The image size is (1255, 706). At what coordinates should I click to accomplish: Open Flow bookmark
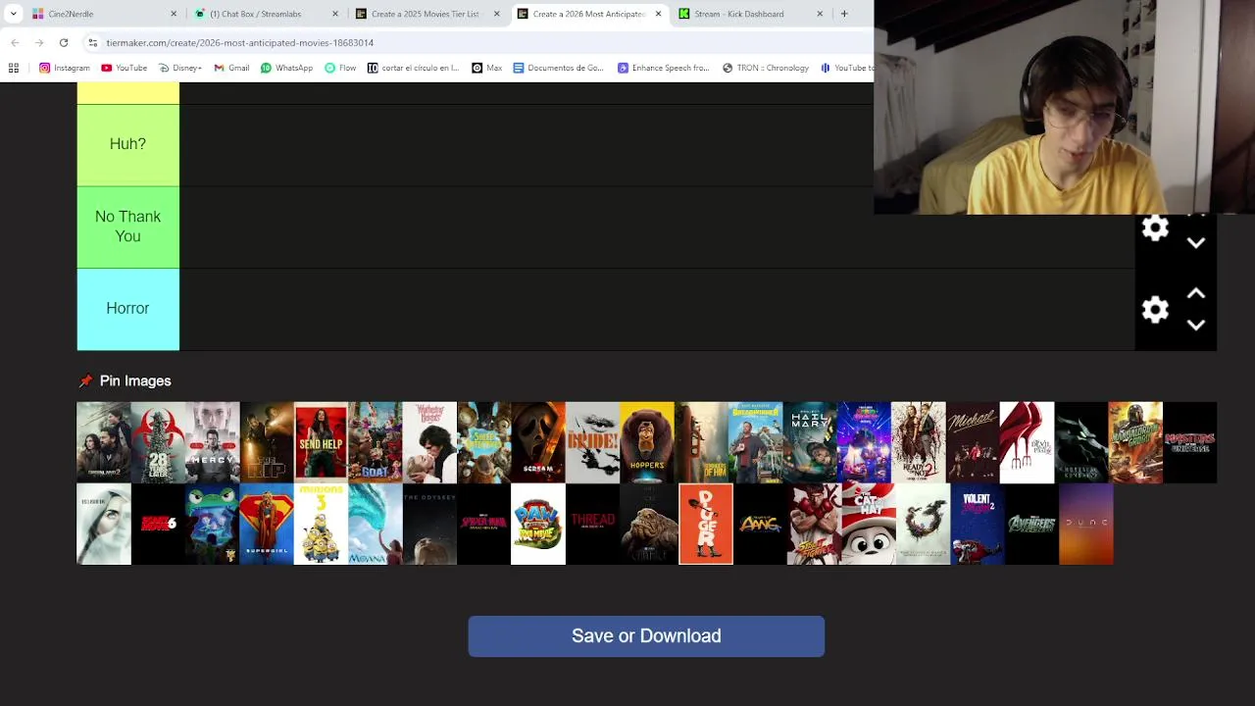click(x=340, y=68)
